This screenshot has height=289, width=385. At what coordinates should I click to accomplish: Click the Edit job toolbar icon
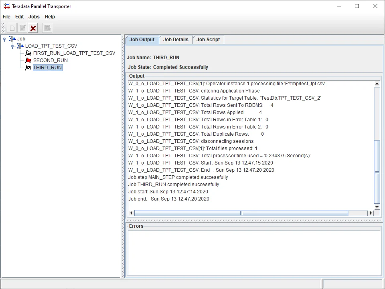pyautogui.click(x=22, y=28)
